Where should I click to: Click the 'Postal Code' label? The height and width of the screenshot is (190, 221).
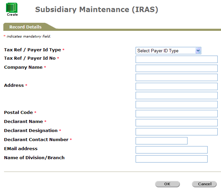tap(18, 112)
